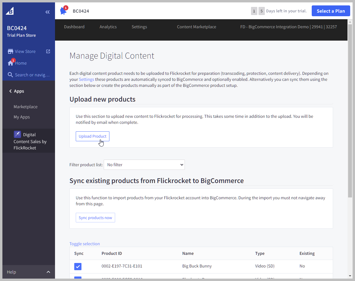Click the BigCommerce logo icon
355x281 pixels.
click(x=10, y=11)
